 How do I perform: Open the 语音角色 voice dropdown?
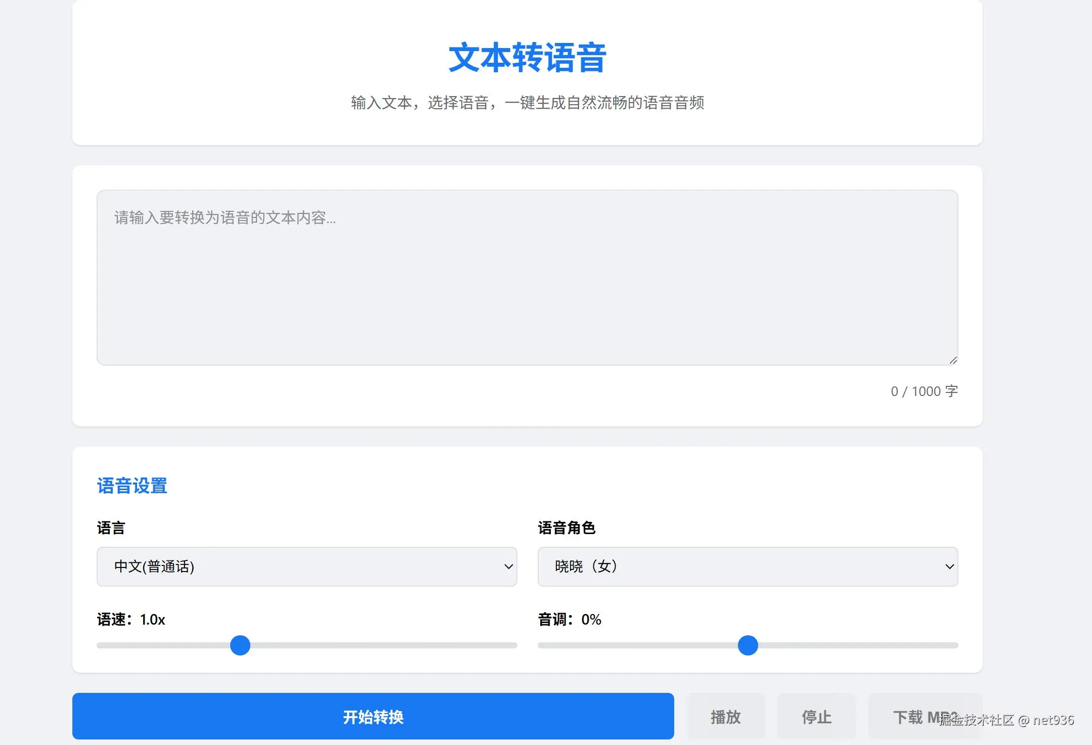point(747,567)
